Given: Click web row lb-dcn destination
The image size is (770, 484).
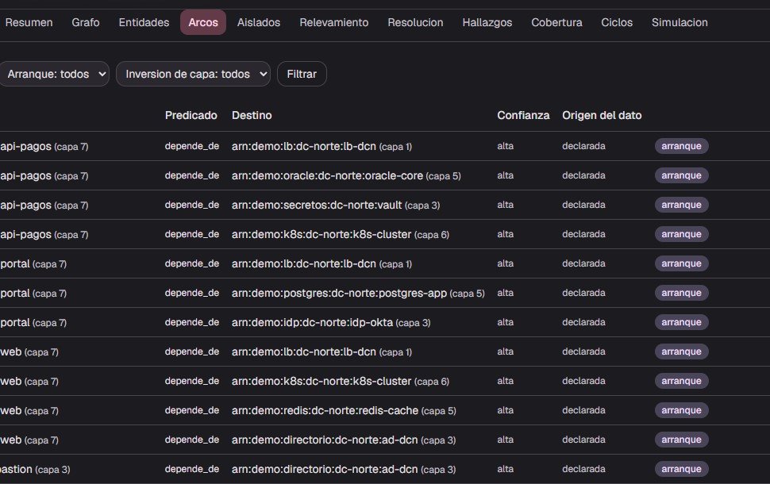Looking at the screenshot, I should click(x=321, y=352).
